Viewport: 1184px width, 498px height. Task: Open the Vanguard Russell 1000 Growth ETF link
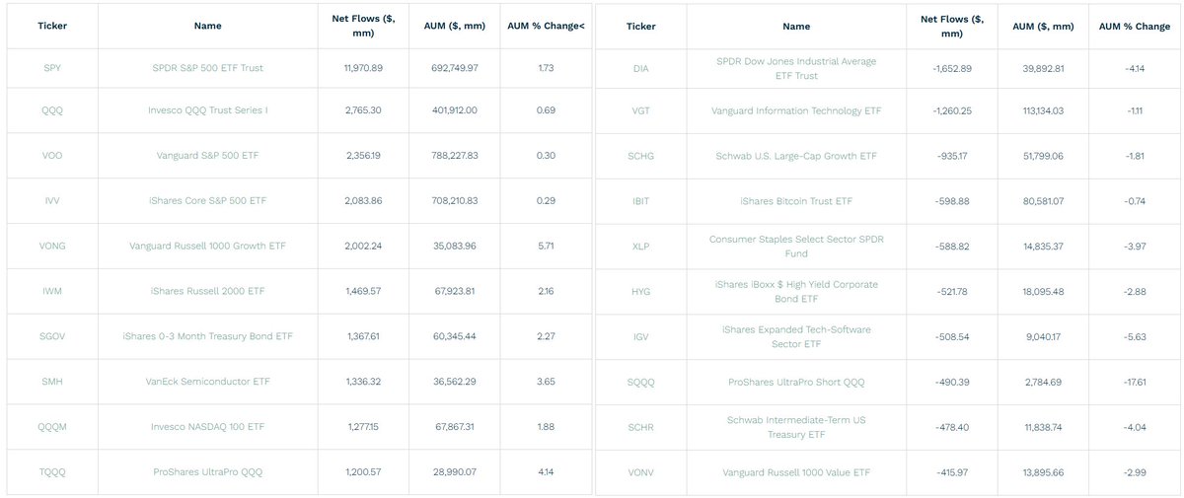pyautogui.click(x=208, y=246)
